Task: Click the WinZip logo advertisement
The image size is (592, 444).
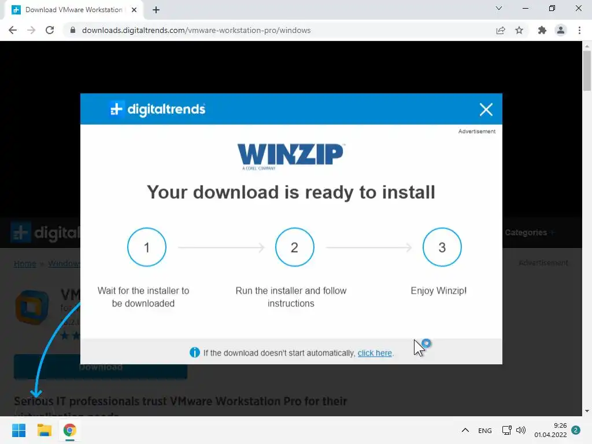Action: point(291,156)
